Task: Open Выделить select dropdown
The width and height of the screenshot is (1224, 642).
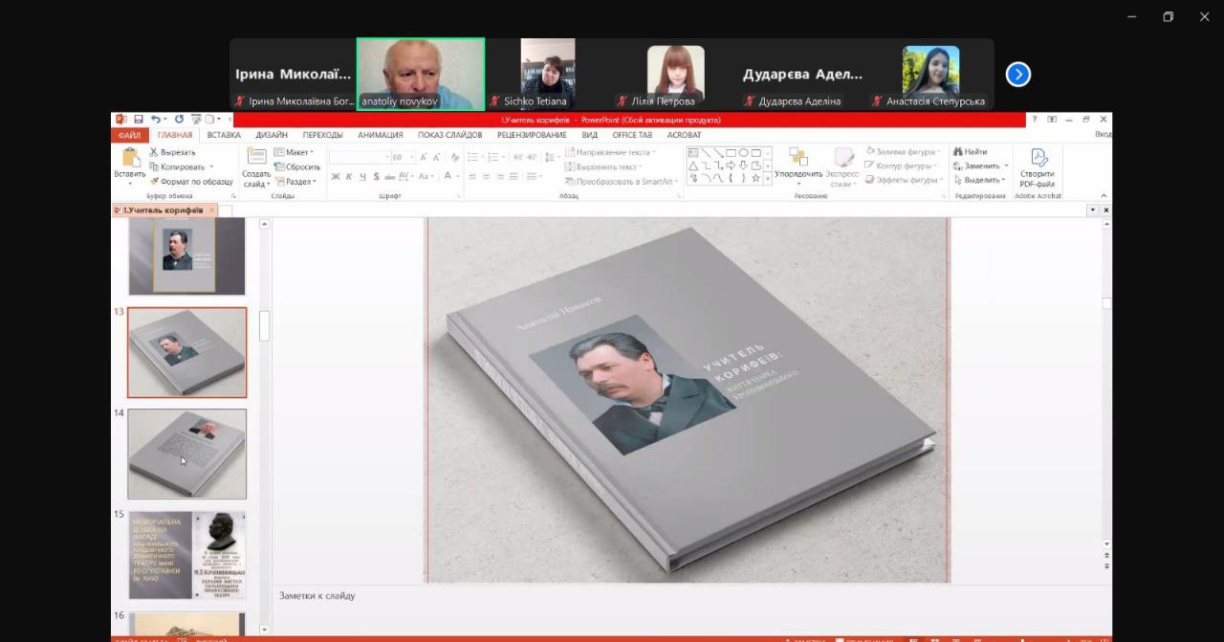Action: tap(979, 180)
